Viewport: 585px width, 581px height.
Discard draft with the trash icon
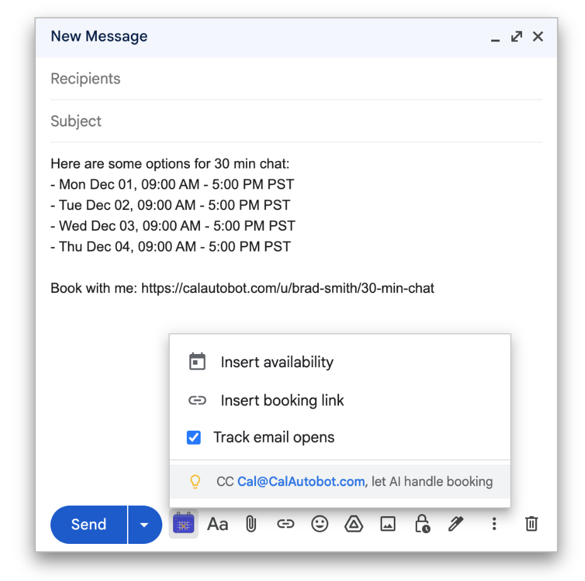[x=531, y=523]
